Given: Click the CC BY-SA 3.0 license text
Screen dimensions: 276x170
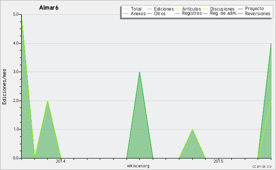Looking at the screenshot, I should pos(262,166).
